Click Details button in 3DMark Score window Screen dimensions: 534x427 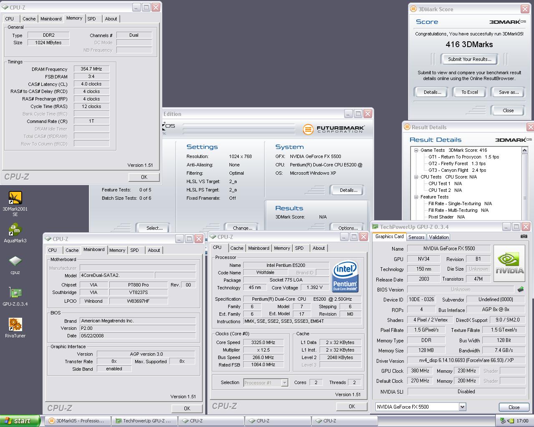tap(432, 92)
